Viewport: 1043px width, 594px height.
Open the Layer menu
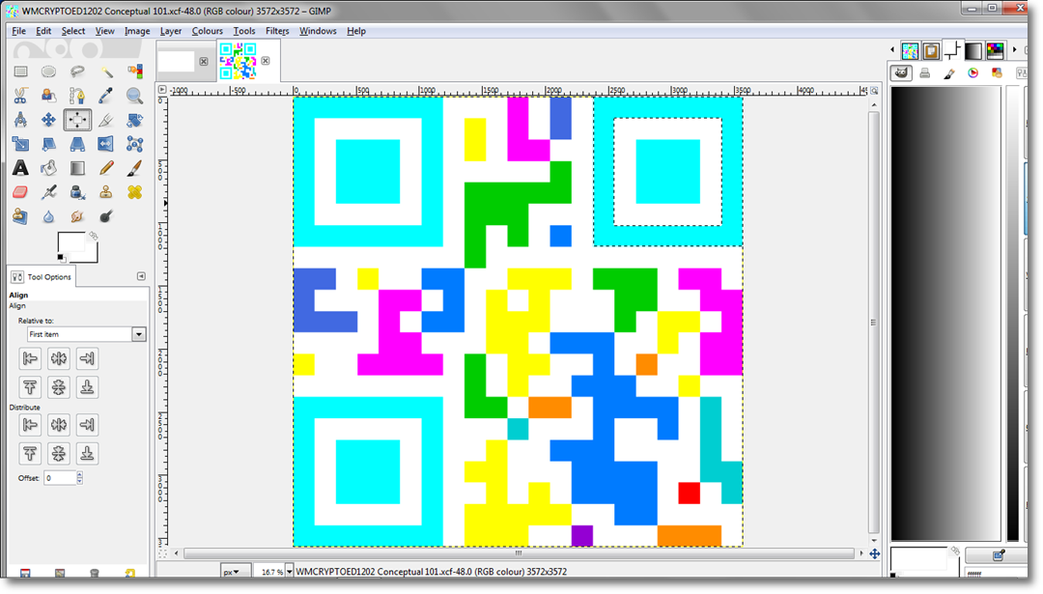pyautogui.click(x=171, y=31)
